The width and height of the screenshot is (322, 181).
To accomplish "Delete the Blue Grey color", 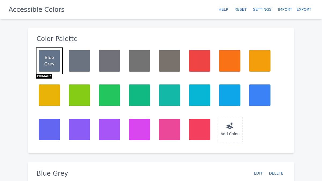I will click(276, 173).
